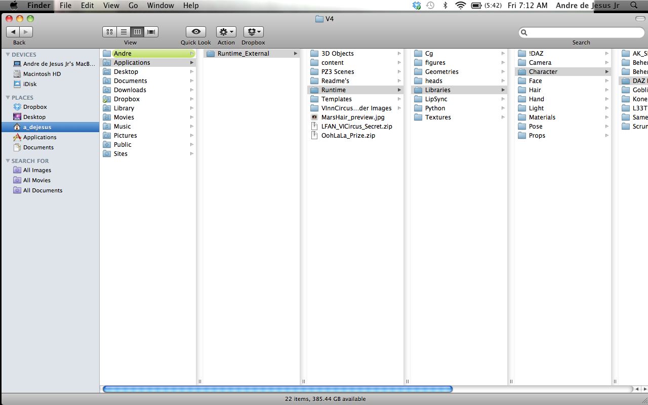Expand the Props folder arrow
648x405 pixels.
pos(607,136)
